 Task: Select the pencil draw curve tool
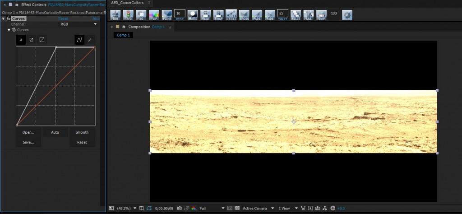(90, 40)
